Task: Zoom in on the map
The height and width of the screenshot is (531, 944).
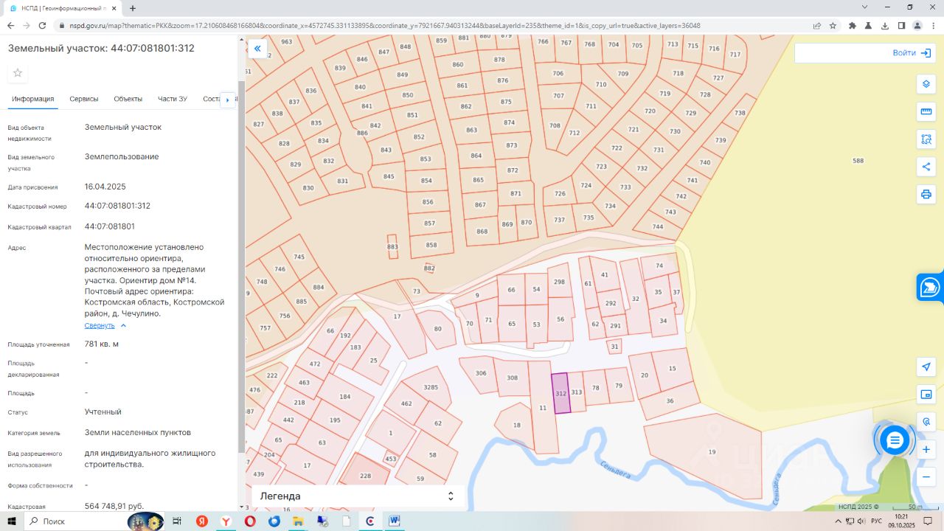Action: pyautogui.click(x=926, y=449)
